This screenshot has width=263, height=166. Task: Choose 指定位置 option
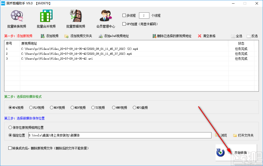[17, 135]
